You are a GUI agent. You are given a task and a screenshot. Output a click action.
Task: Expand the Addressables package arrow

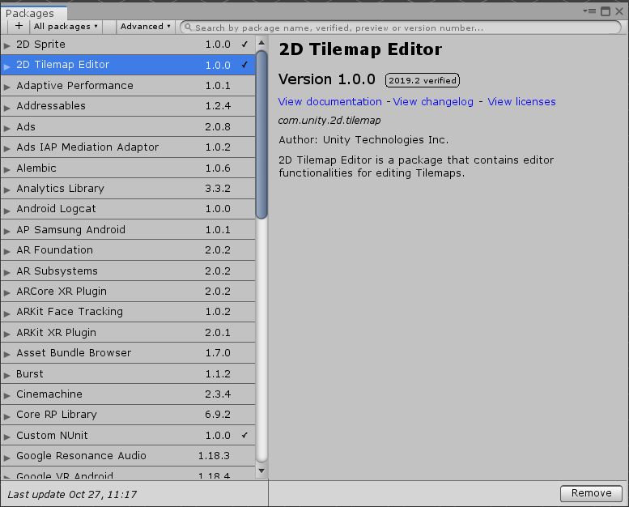click(6, 107)
